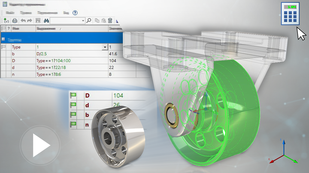Expand the search field dropdown arrow
The width and height of the screenshot is (309, 173).
pyautogui.click(x=83, y=21)
